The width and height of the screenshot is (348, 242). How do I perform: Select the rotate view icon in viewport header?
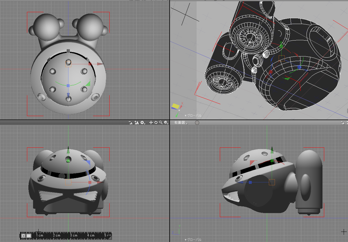[x=156, y=123]
